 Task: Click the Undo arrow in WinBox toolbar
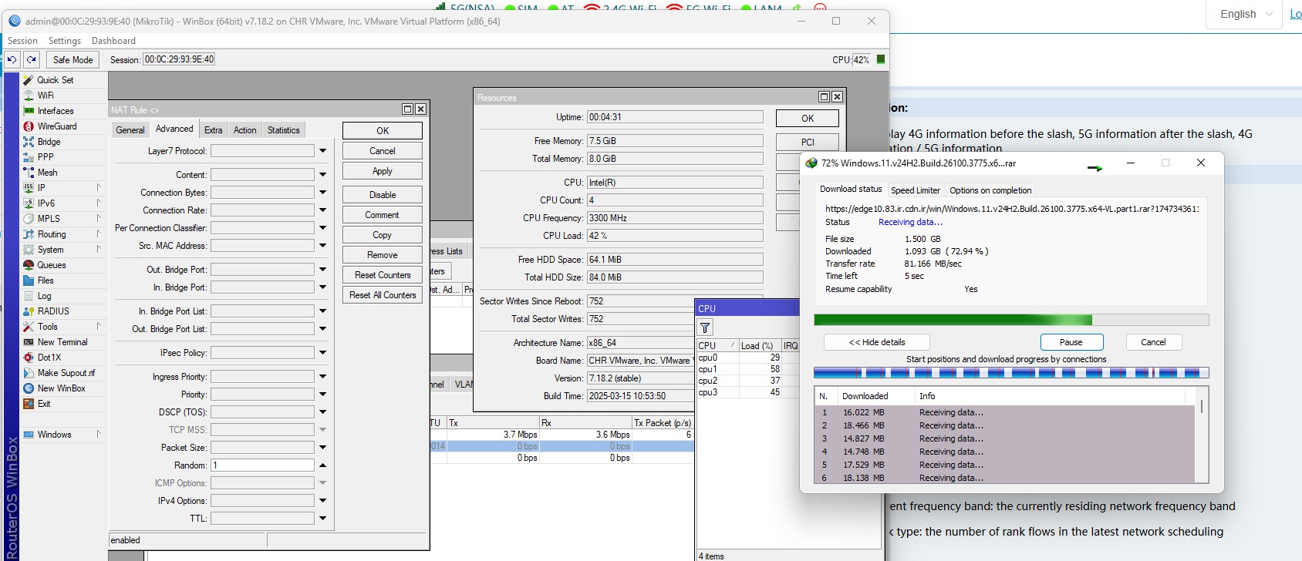click(12, 59)
